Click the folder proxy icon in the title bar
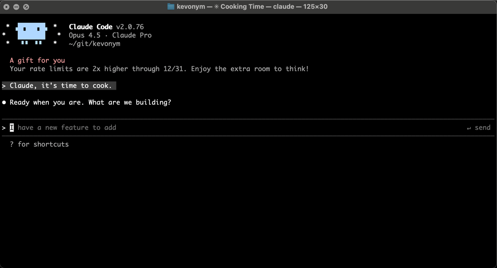This screenshot has height=268, width=497. point(171,7)
